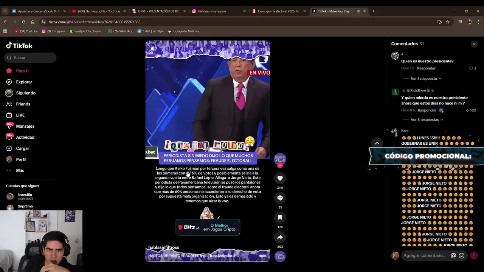The width and height of the screenshot is (484, 272).
Task: Like the 'Quien es nuestro presidente?' comment
Action: [471, 68]
